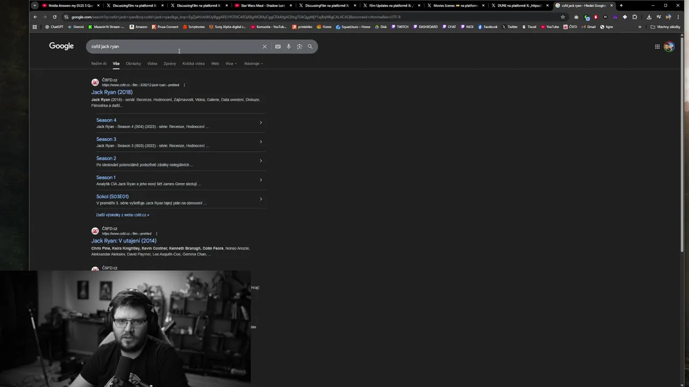Switch to the Režim AI search tab
689x387 pixels.
[99, 63]
